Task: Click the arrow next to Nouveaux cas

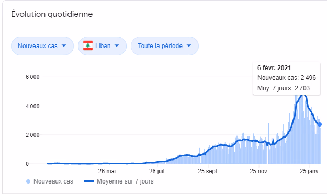Action: click(x=64, y=45)
